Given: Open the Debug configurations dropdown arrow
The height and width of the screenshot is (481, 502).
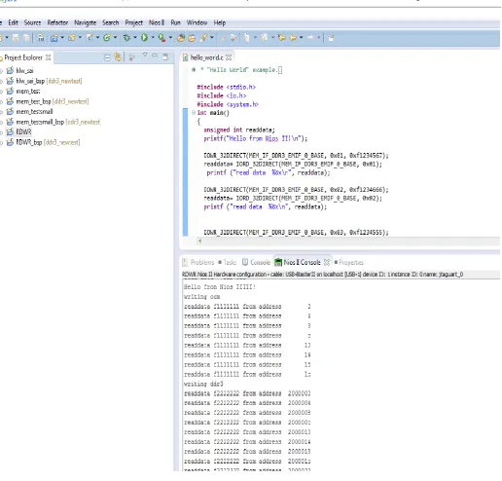Looking at the screenshot, I should tap(135, 38).
